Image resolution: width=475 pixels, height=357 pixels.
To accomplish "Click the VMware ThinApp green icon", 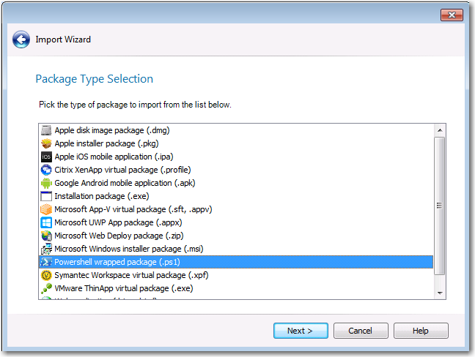I will [x=46, y=288].
